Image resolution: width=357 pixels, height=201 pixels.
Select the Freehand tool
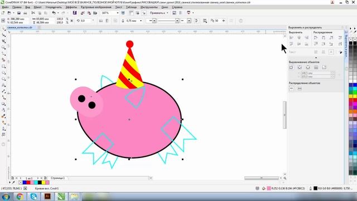[x=3, y=54]
